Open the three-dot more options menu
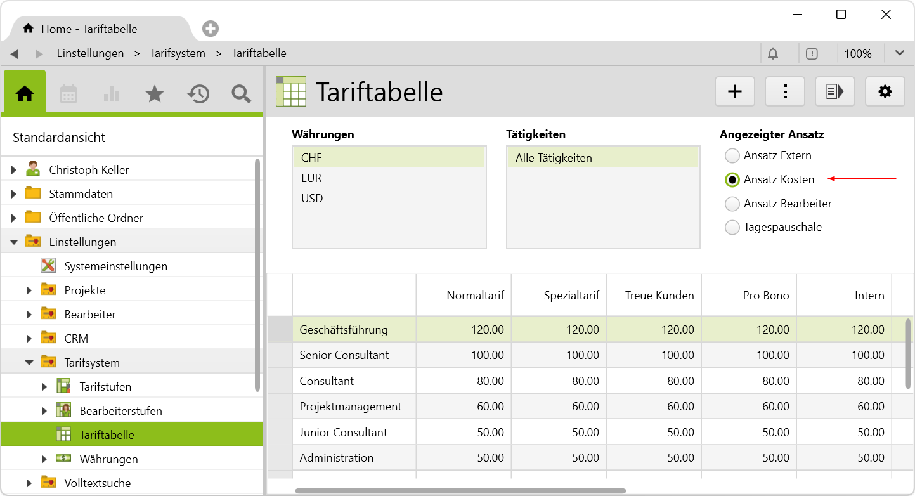This screenshot has height=496, width=915. (785, 92)
